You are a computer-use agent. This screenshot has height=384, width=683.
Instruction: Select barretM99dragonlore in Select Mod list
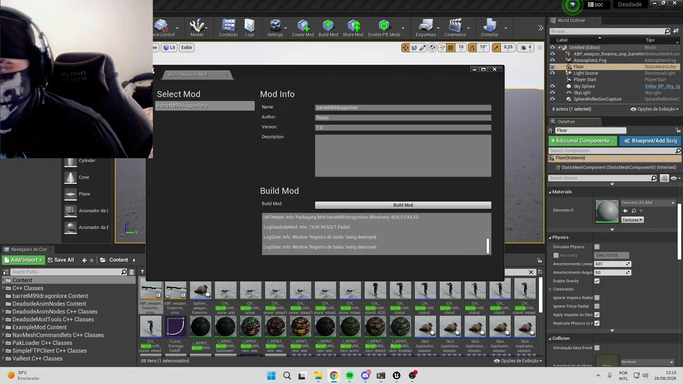(205, 106)
